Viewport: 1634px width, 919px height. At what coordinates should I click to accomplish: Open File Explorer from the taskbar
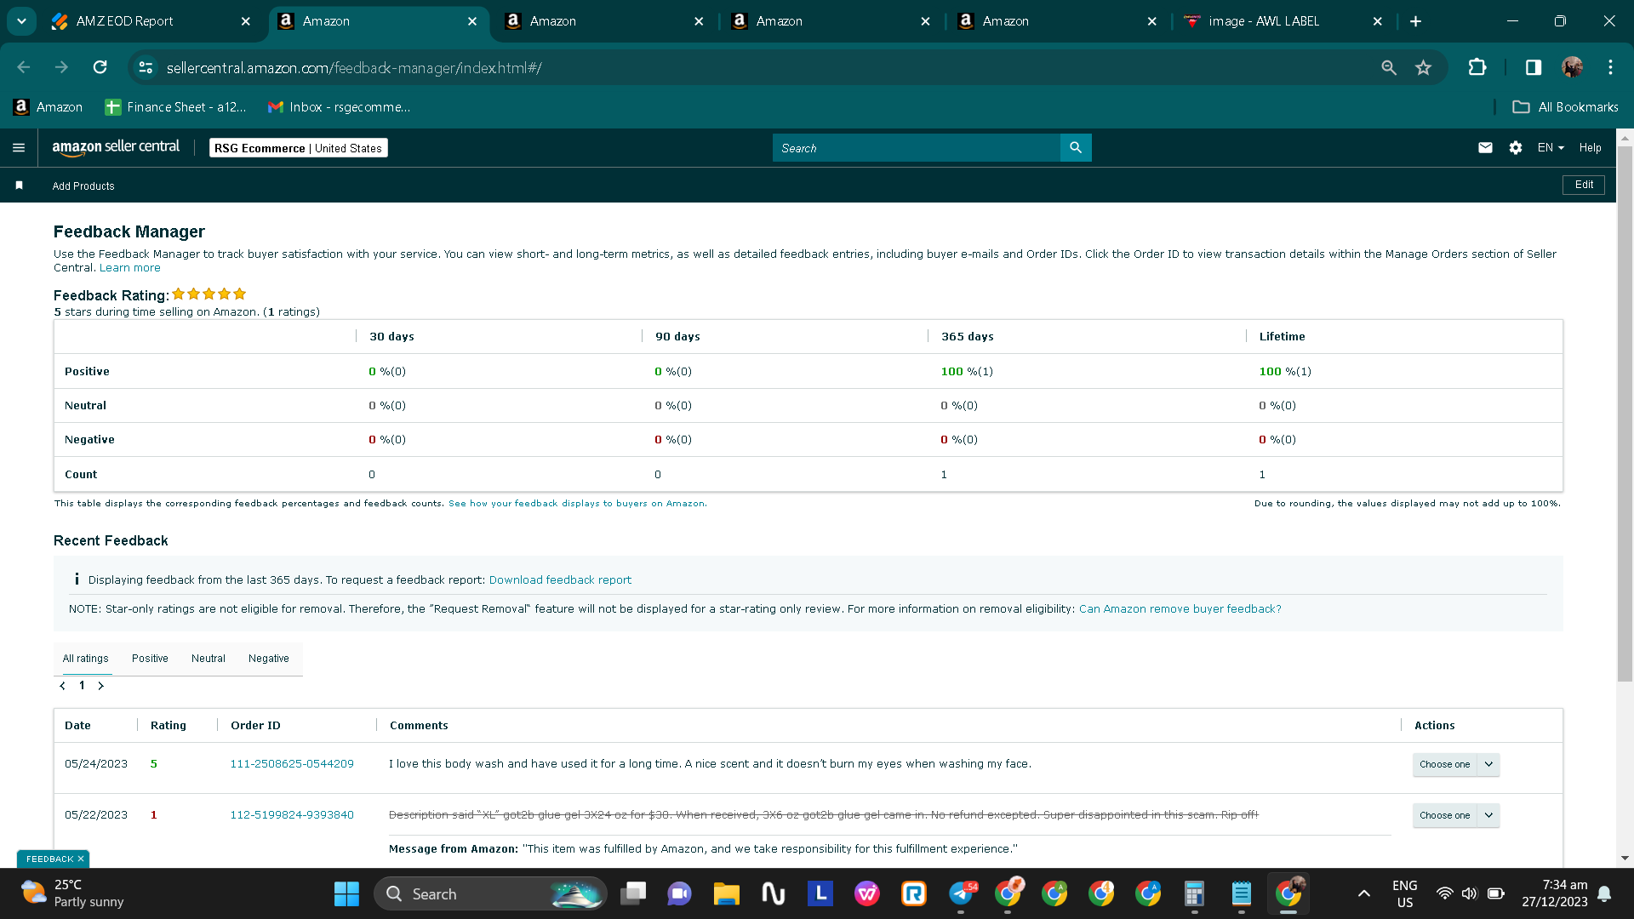click(726, 893)
